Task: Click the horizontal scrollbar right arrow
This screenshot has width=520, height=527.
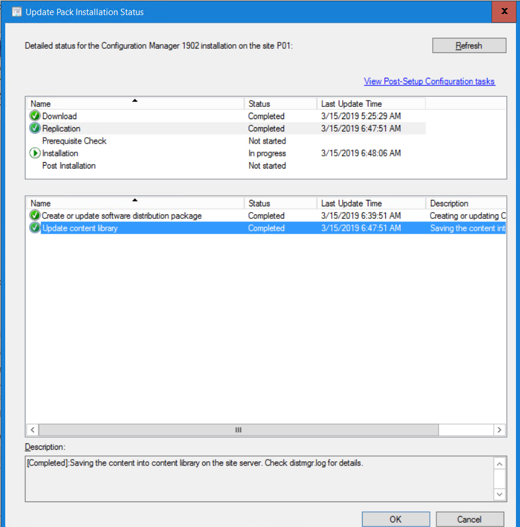Action: click(x=500, y=429)
